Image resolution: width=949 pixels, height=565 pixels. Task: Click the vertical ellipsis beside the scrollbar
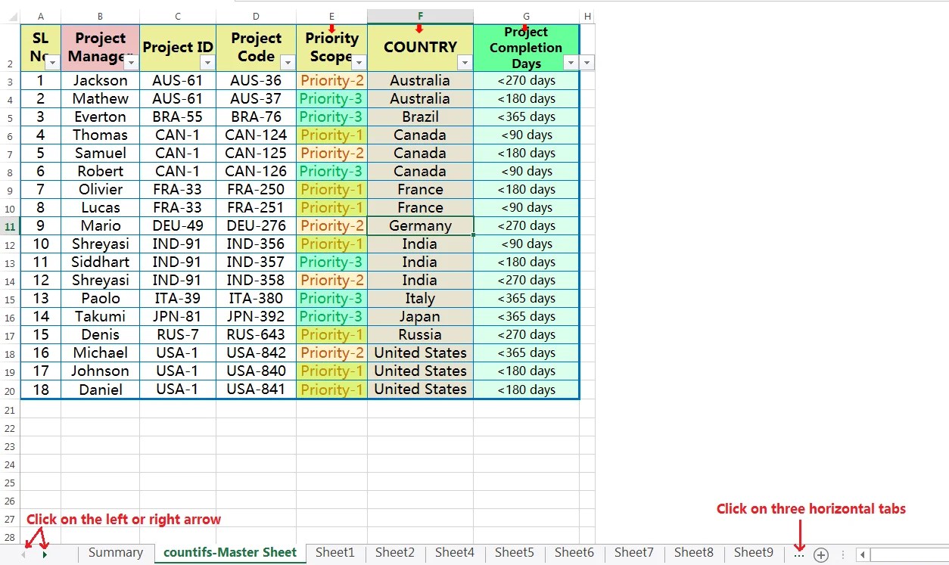tap(842, 554)
